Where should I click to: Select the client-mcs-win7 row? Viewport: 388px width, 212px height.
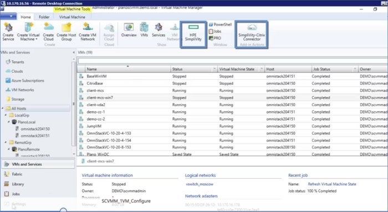coord(233,97)
